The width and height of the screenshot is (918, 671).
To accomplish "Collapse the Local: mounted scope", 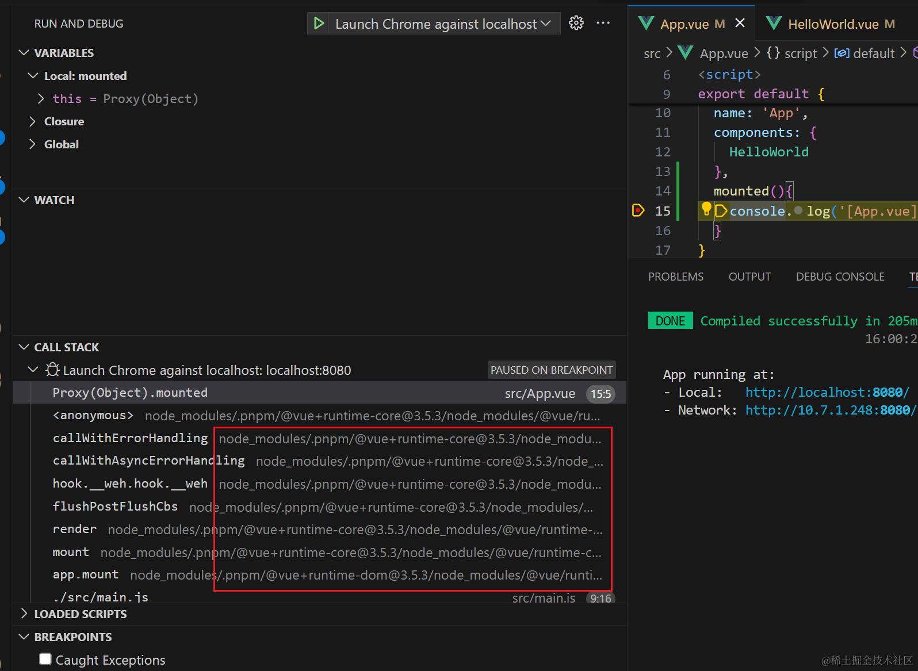I will pyautogui.click(x=34, y=76).
